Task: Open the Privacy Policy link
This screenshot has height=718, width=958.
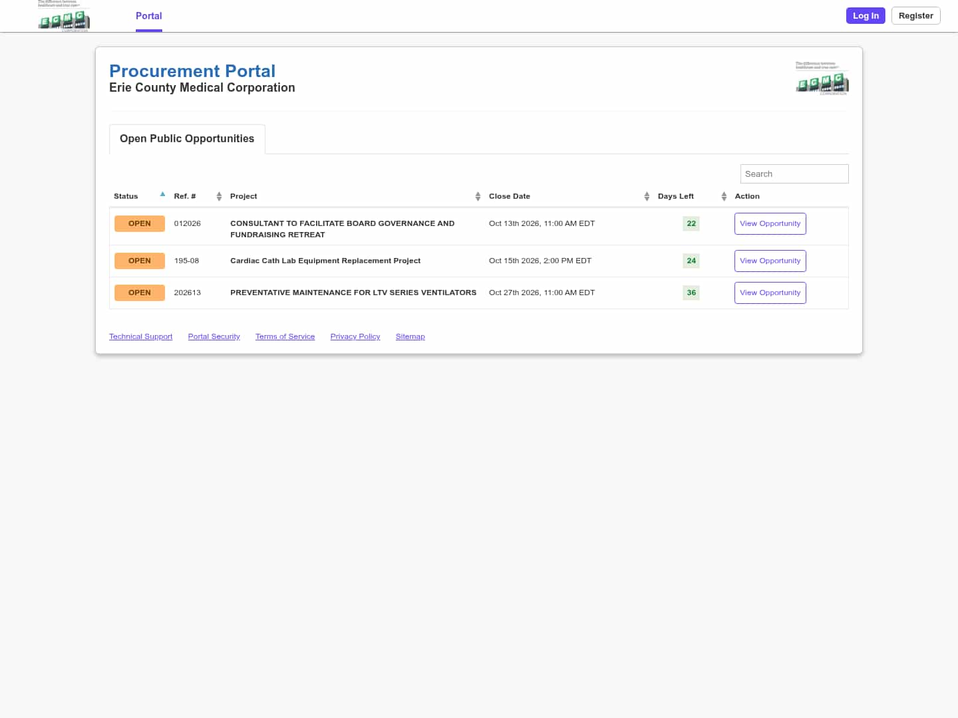Action: point(355,336)
